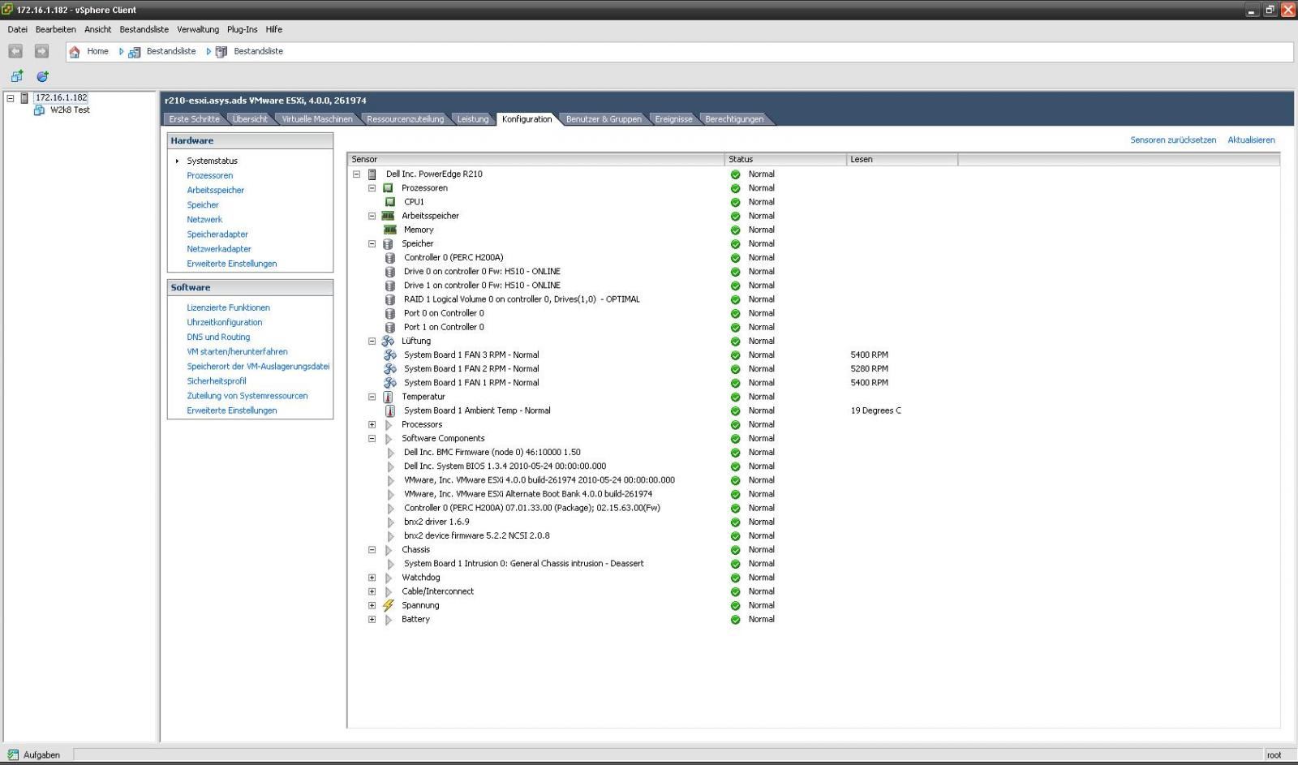1298x765 pixels.
Task: Expand the Watchdog sensor group
Action: pos(372,578)
